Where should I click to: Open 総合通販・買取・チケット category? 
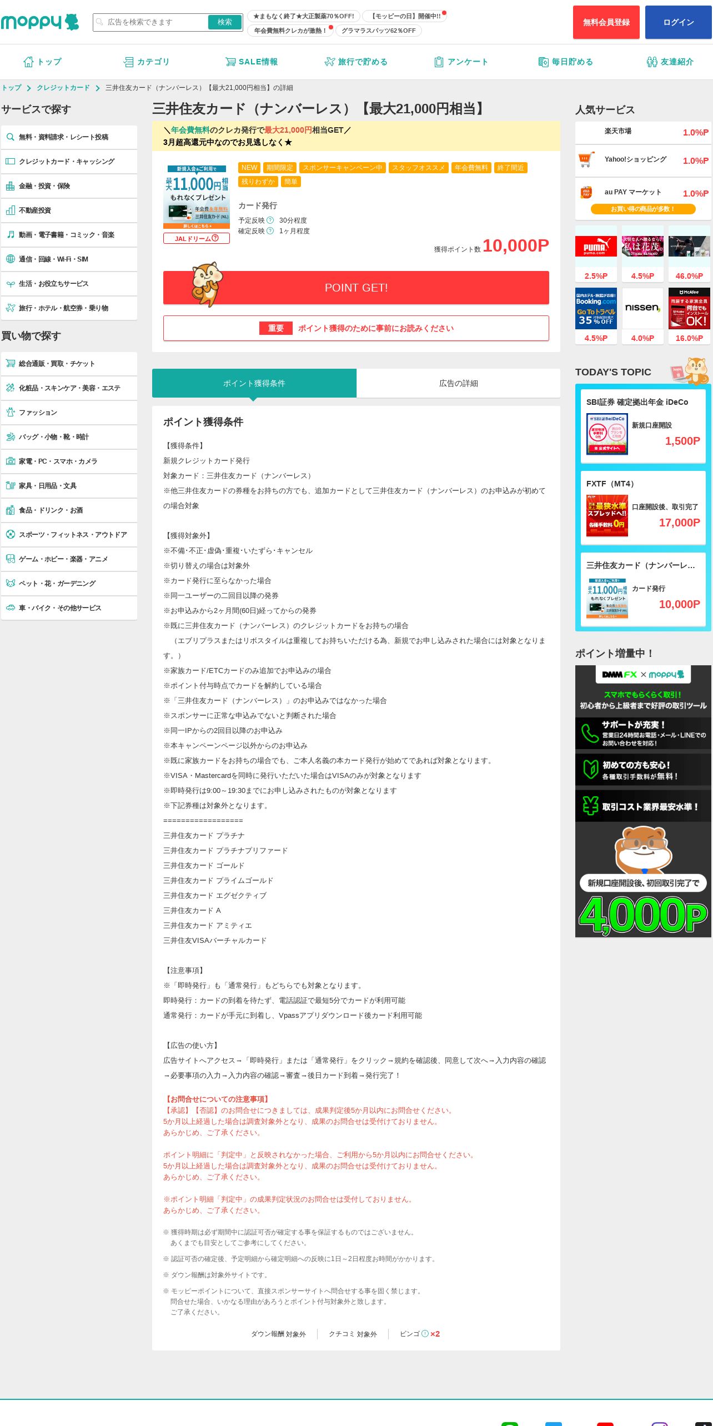69,364
